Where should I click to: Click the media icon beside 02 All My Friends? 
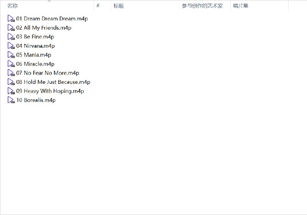point(11,28)
